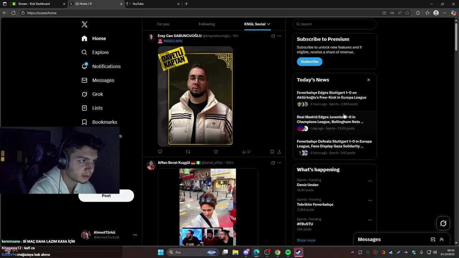459x258 pixels.
Task: Click the Subscribe button for Premium
Action: [309, 62]
